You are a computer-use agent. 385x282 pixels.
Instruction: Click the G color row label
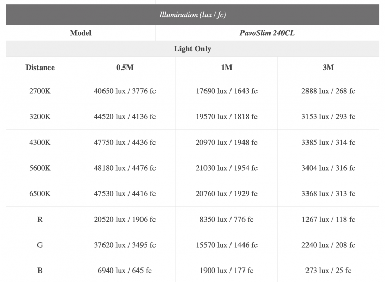[40, 245]
